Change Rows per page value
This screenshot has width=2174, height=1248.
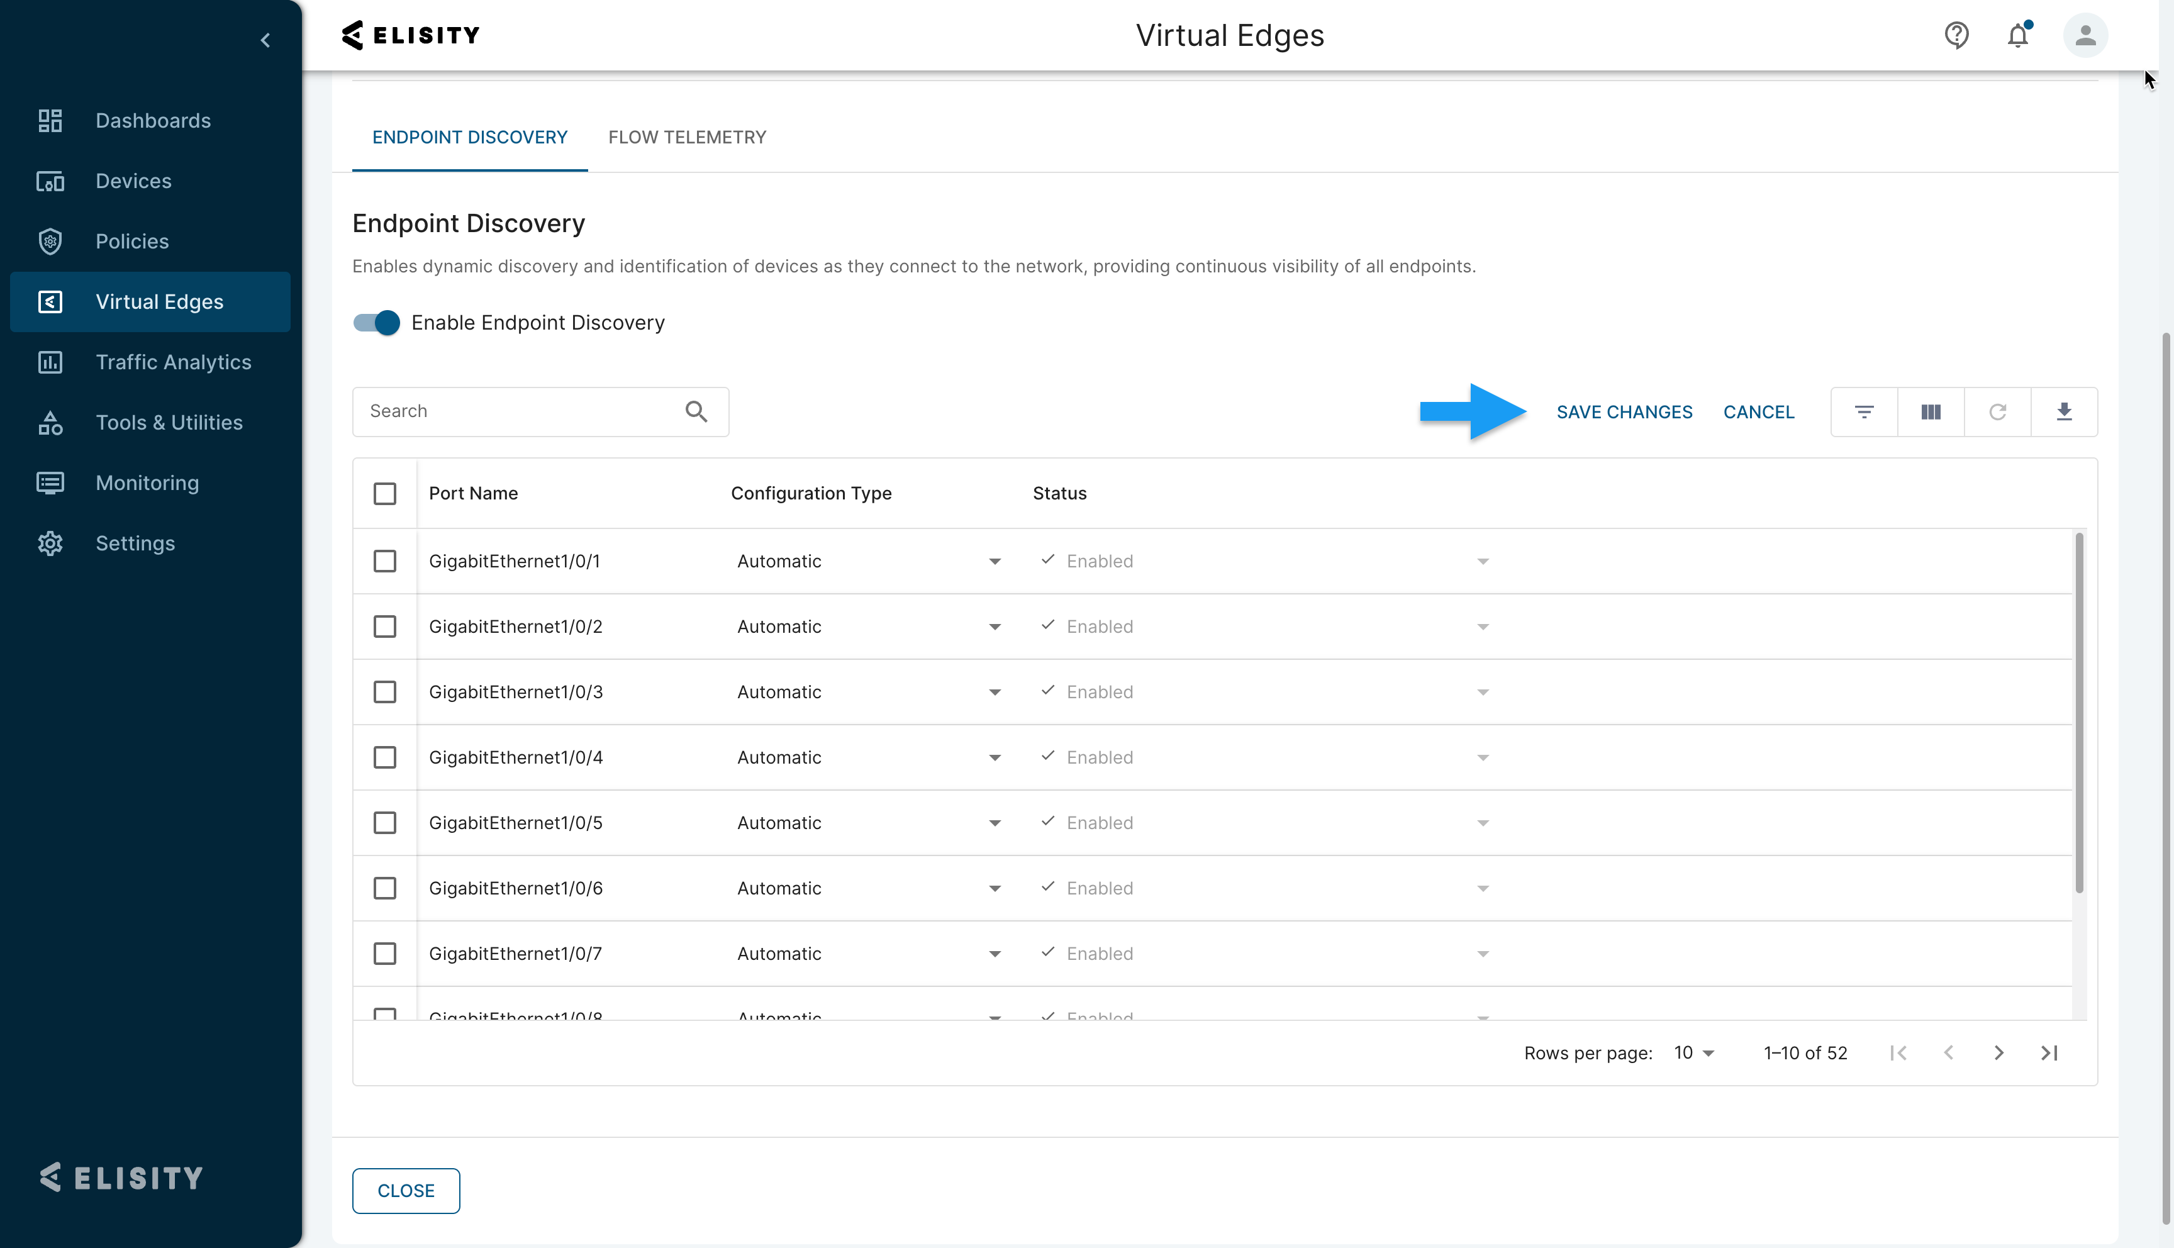point(1692,1052)
